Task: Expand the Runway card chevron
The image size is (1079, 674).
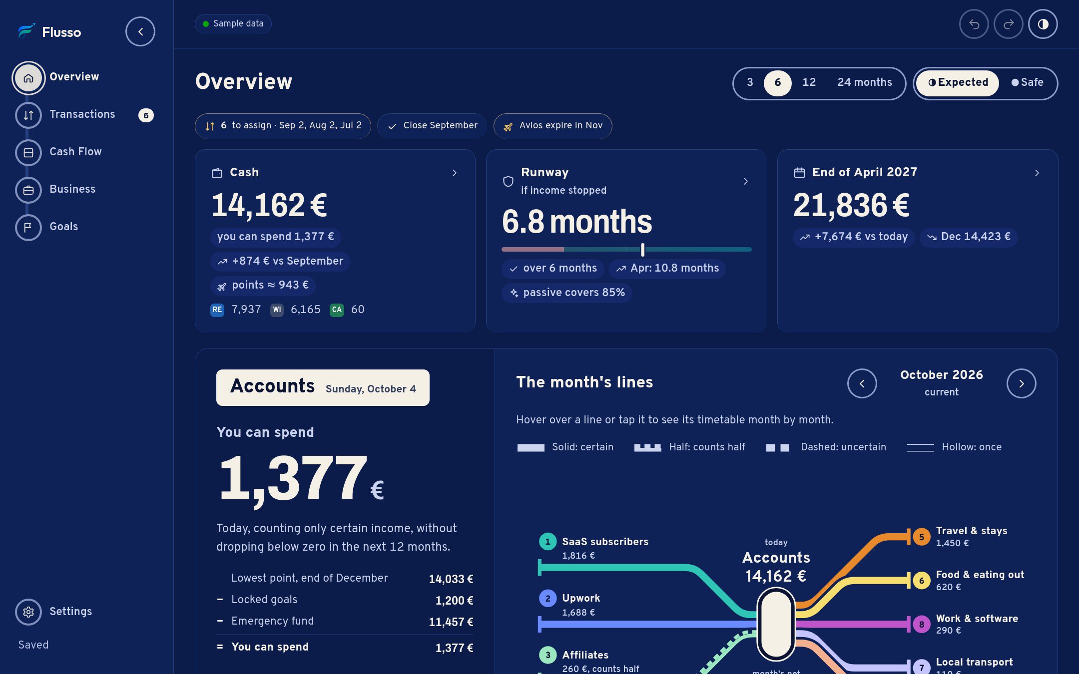Action: pyautogui.click(x=746, y=181)
